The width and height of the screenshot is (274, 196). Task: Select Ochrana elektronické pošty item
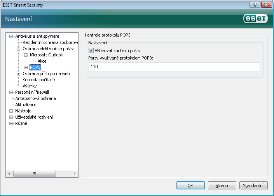click(48, 49)
